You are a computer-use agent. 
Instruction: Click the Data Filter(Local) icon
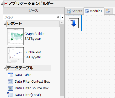[10, 95]
